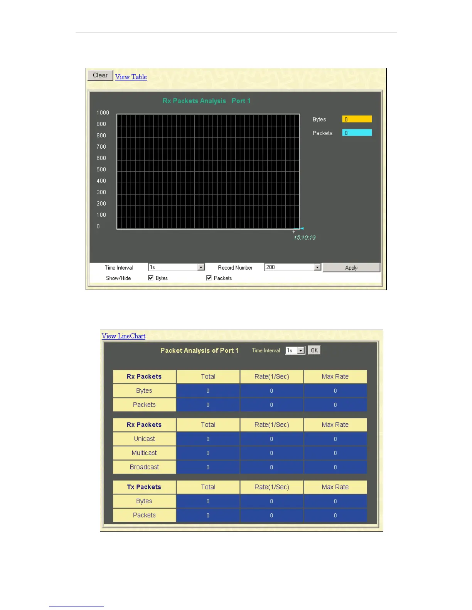
Task: Open the Record Number dropdown showing 200
Action: coord(293,267)
